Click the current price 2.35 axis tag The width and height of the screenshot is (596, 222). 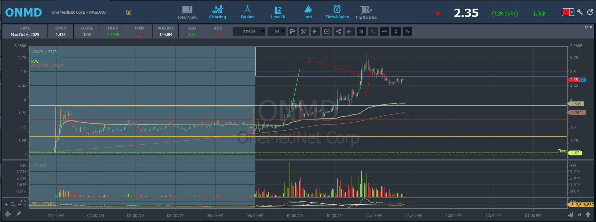pyautogui.click(x=574, y=80)
